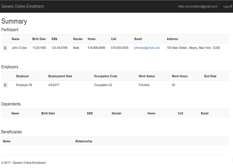Open the Generic Online Enrollment home link
233x168 pixels.
[23, 6]
